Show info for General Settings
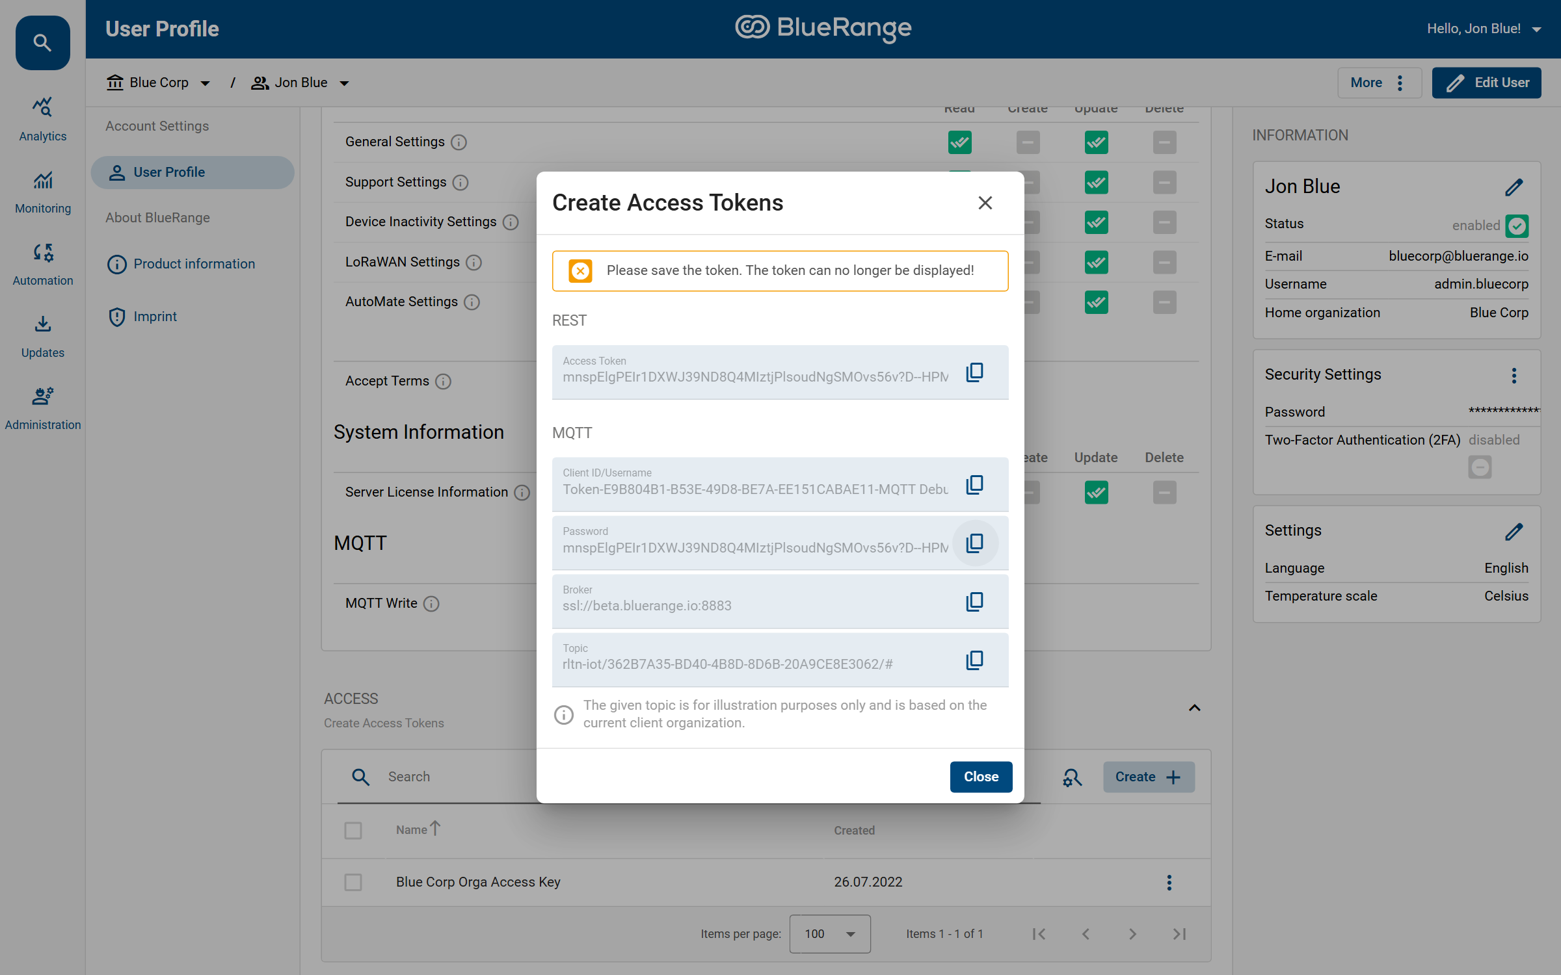This screenshot has height=975, width=1561. [459, 142]
